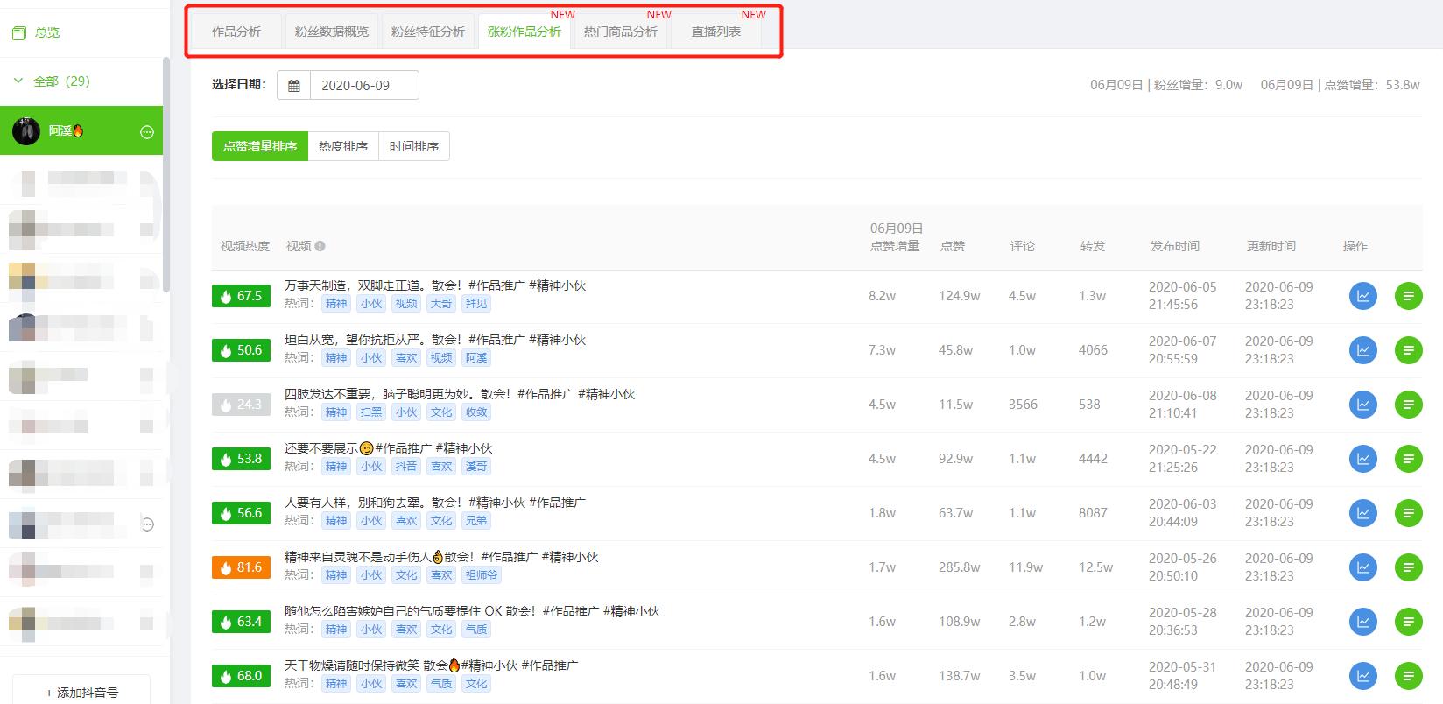Viewport: 1443px width, 704px height.
Task: Click the 扫黑 hot word tag
Action: (x=371, y=412)
